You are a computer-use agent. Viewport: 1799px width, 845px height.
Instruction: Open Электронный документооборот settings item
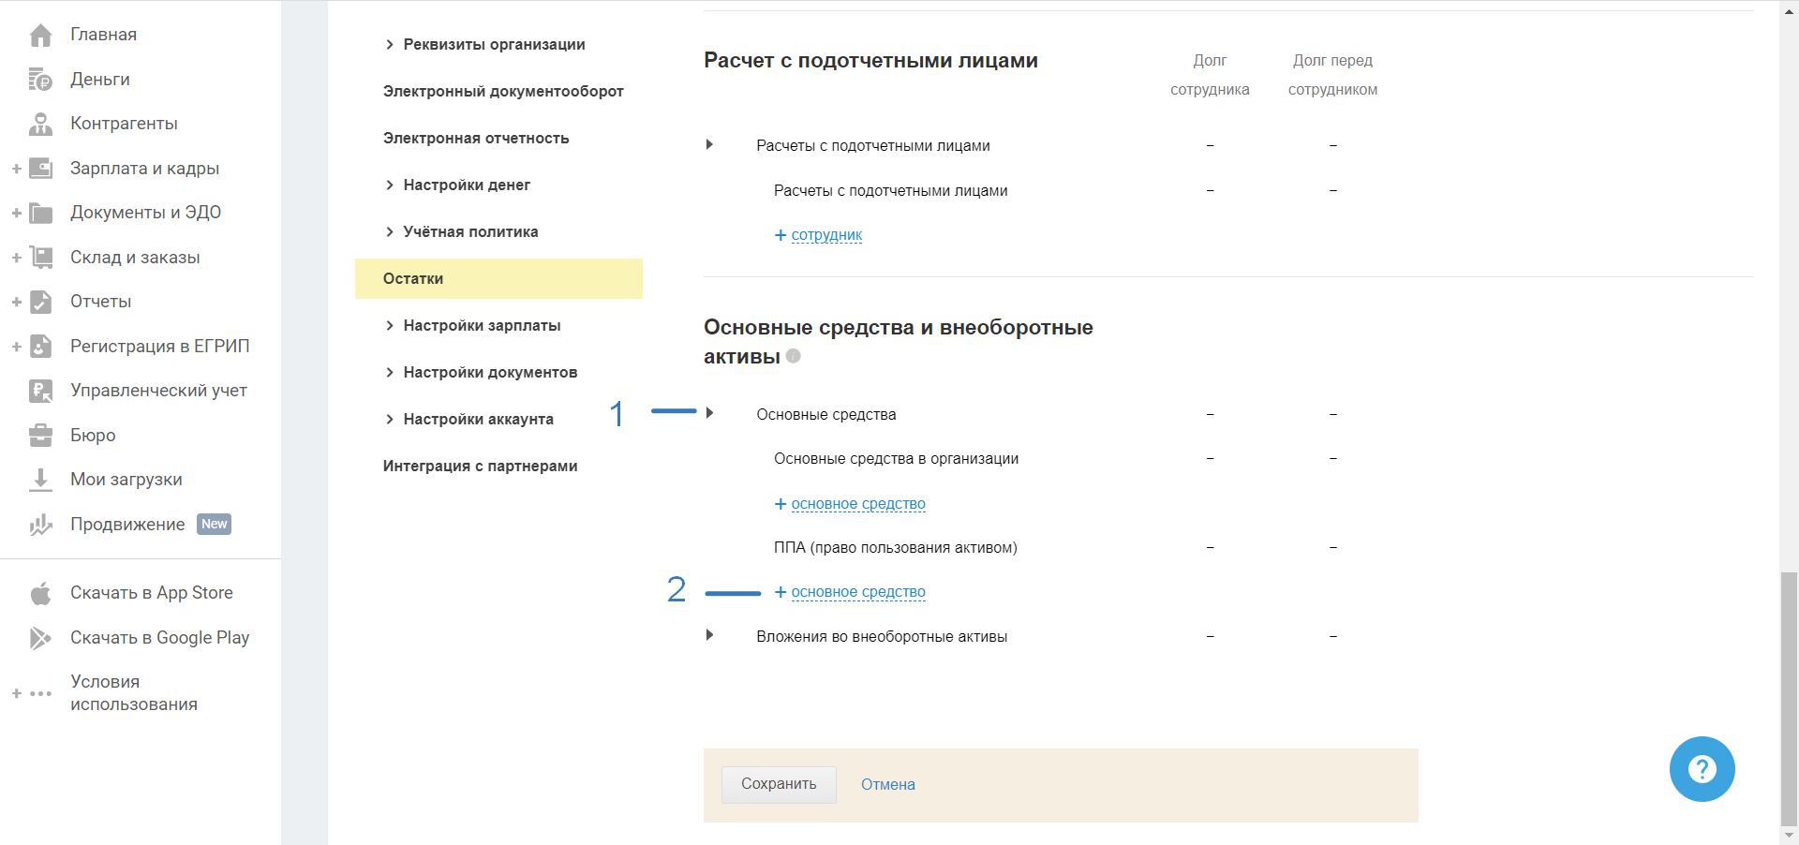tap(503, 92)
